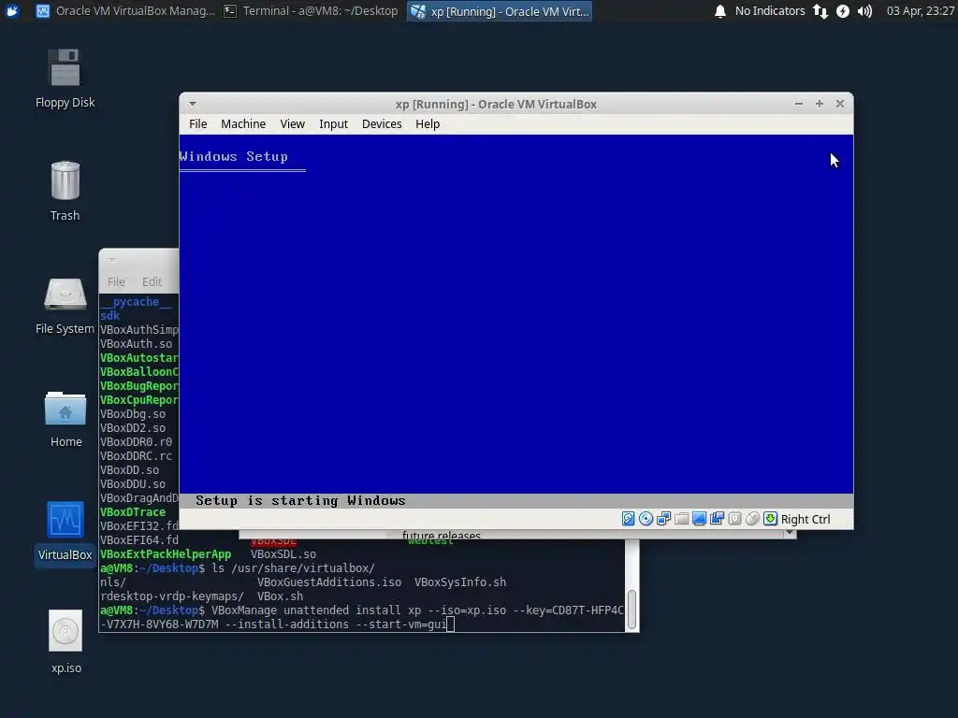Click VBoxSDL.so in terminal listing
The width and height of the screenshot is (958, 718).
tap(283, 554)
